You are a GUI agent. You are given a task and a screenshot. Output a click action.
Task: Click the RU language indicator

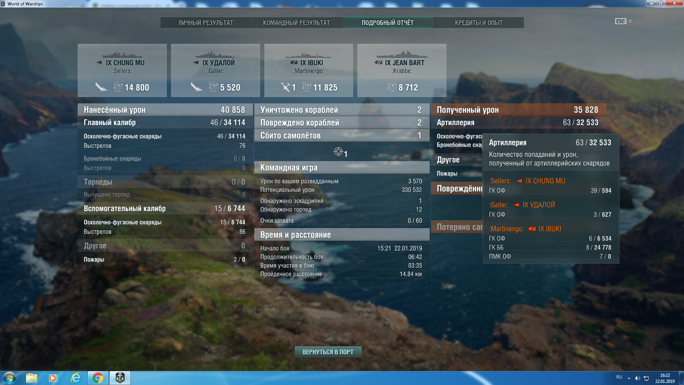click(x=619, y=377)
